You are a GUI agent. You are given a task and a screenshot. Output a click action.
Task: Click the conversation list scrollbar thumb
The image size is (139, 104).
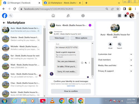click(x=44, y=47)
